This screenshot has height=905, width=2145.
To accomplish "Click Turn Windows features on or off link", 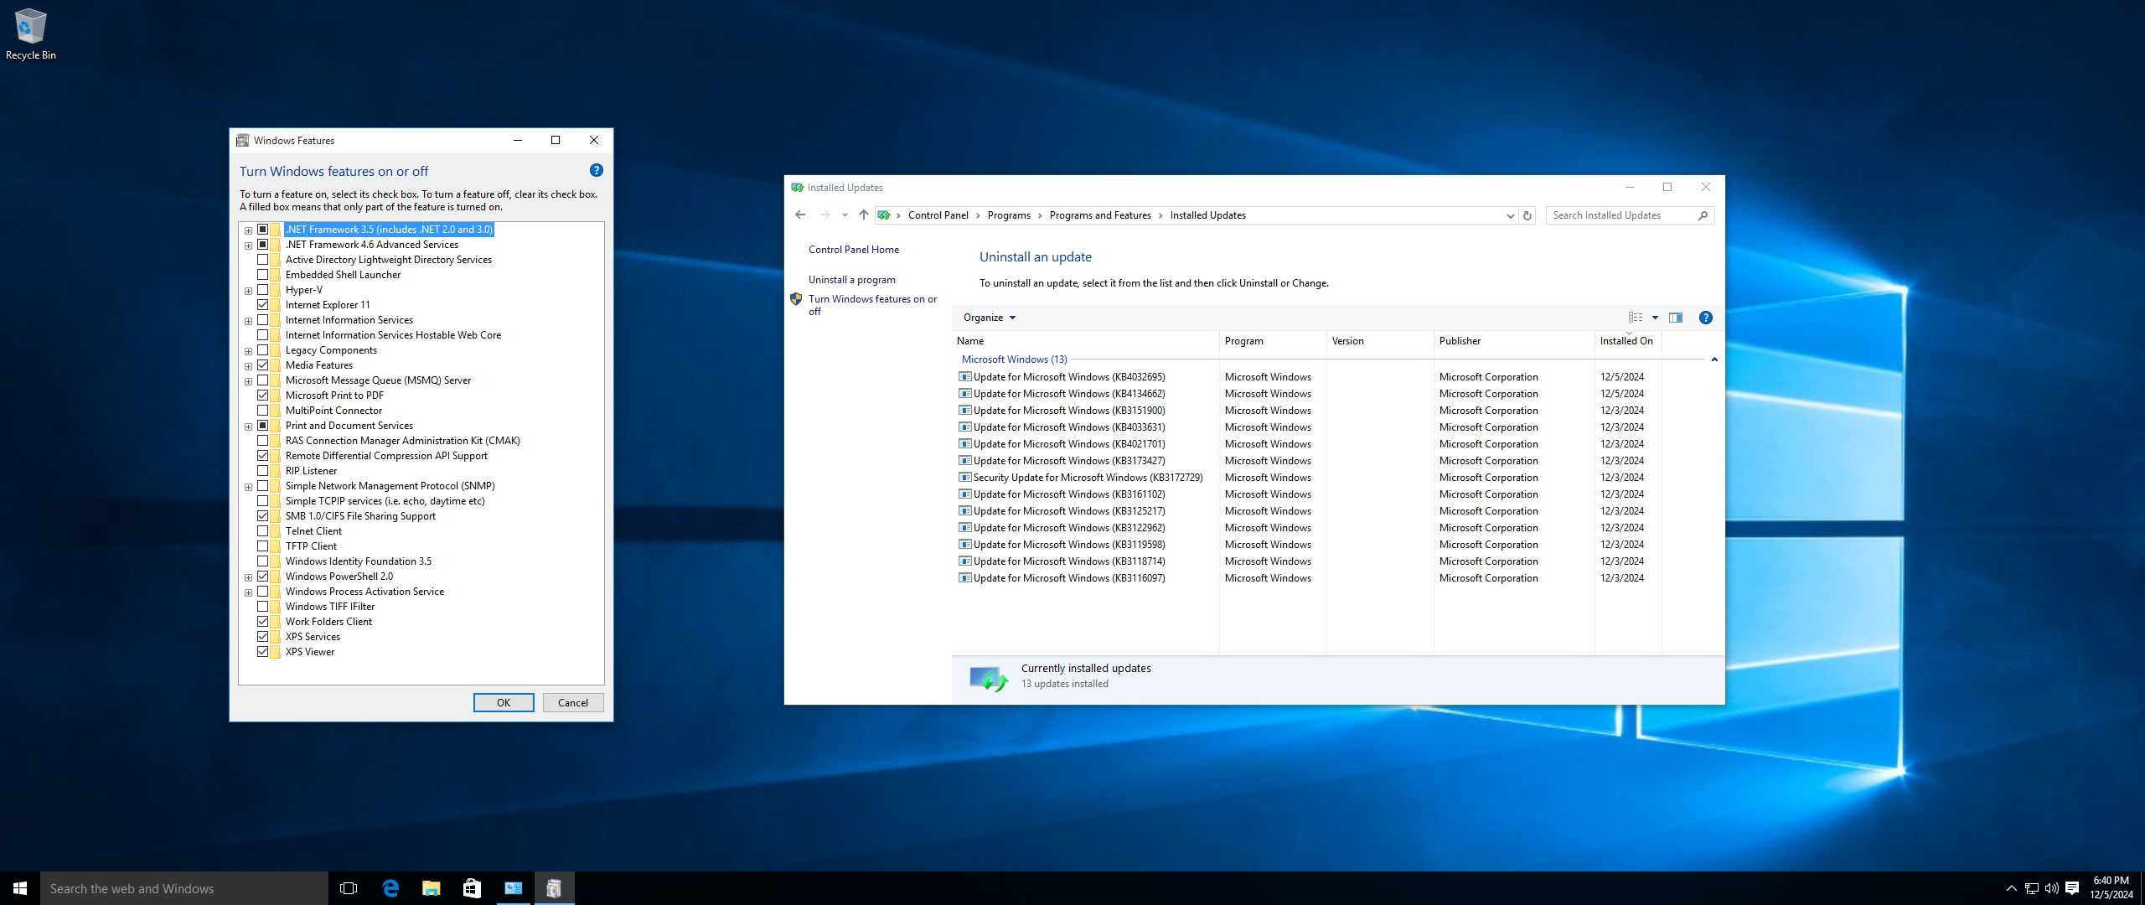I will click(872, 305).
